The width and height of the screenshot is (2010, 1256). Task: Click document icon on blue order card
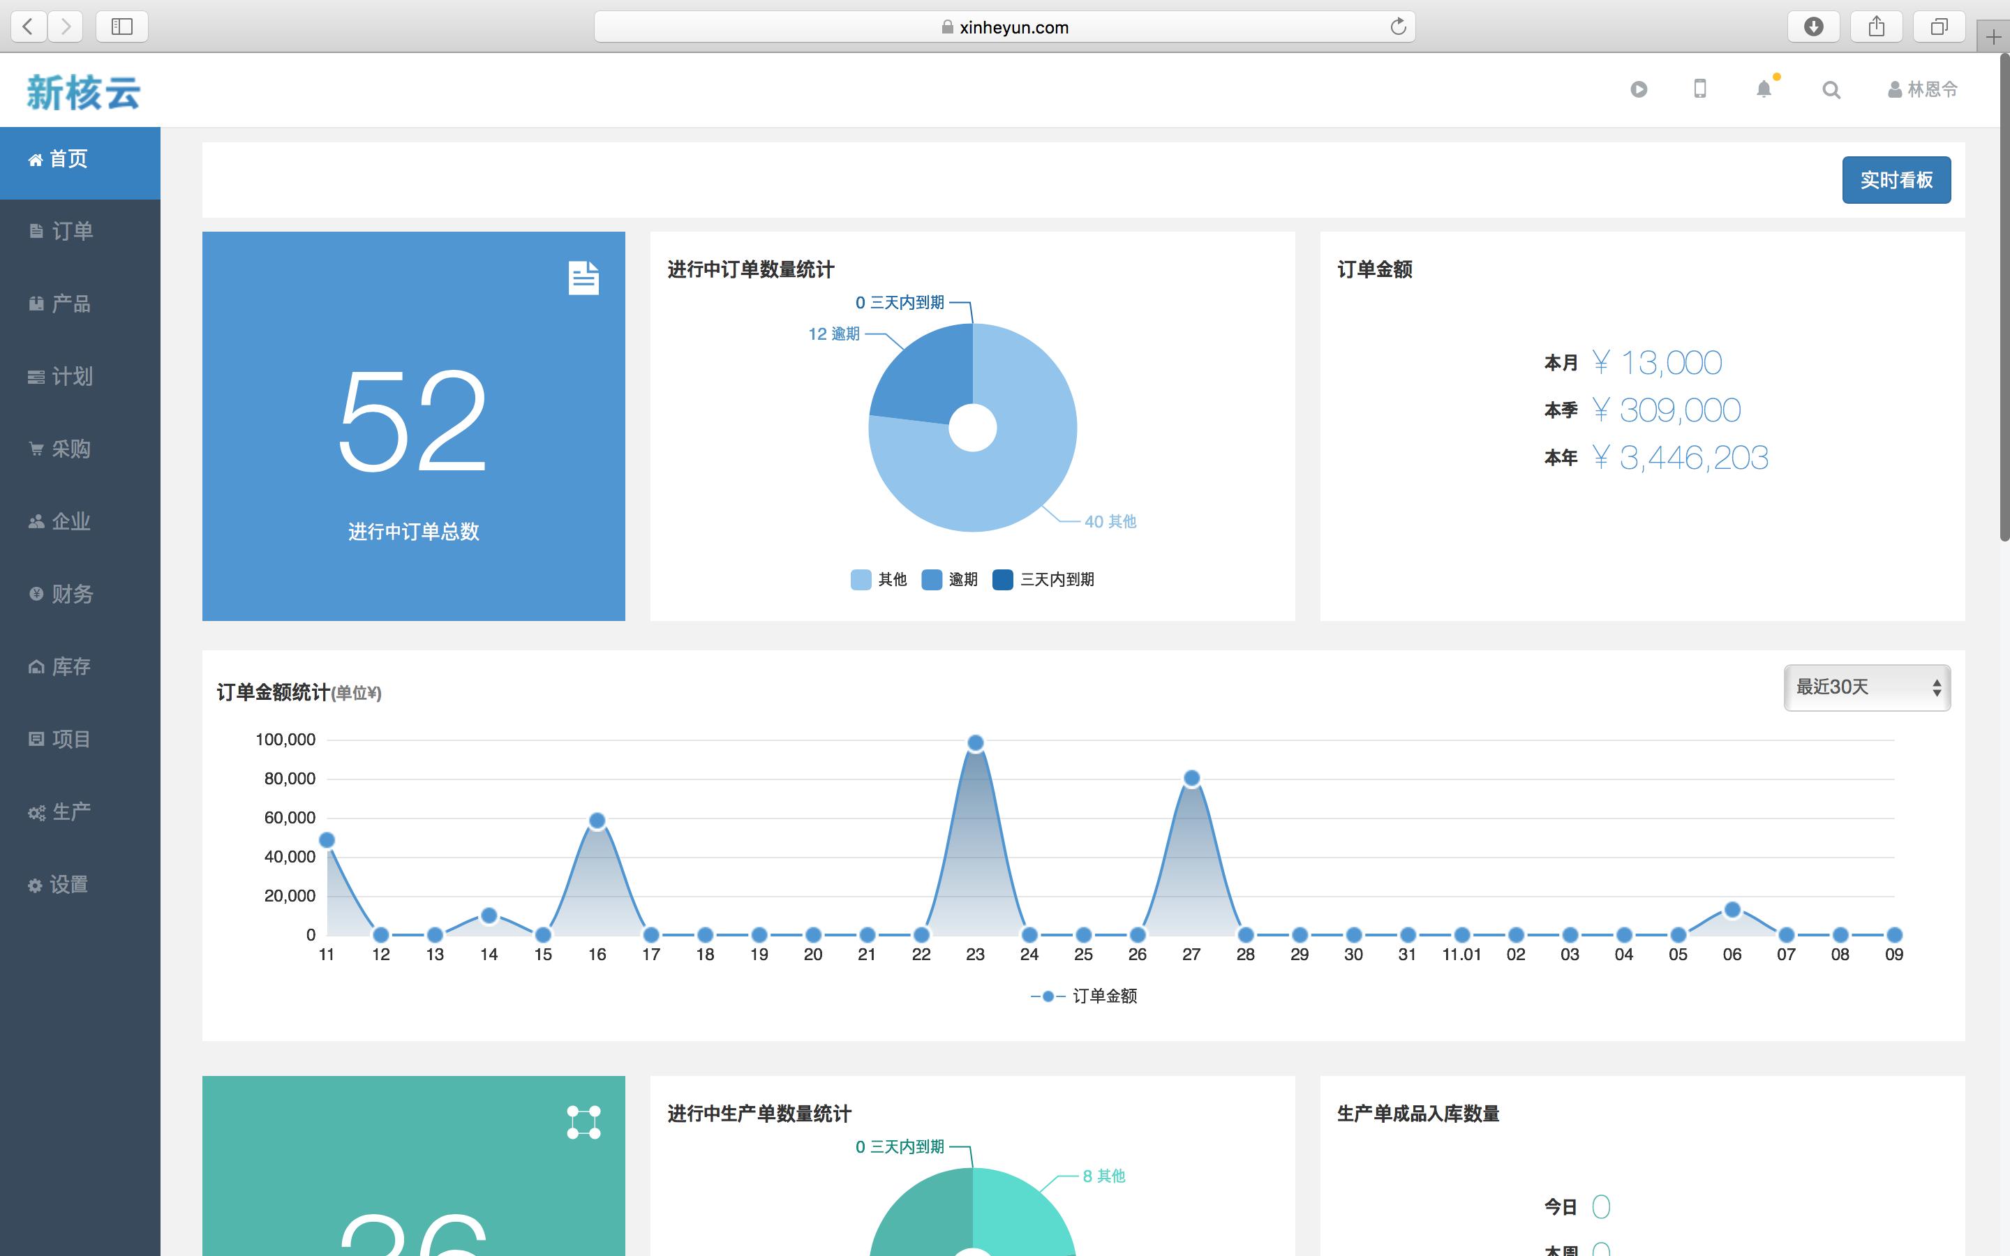tap(583, 278)
